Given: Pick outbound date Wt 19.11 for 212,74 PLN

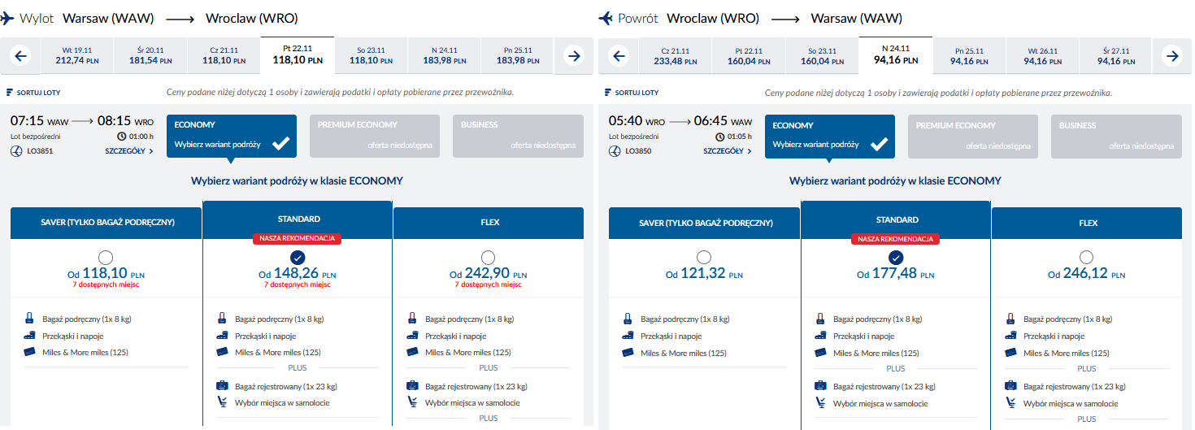Looking at the screenshot, I should point(77,56).
